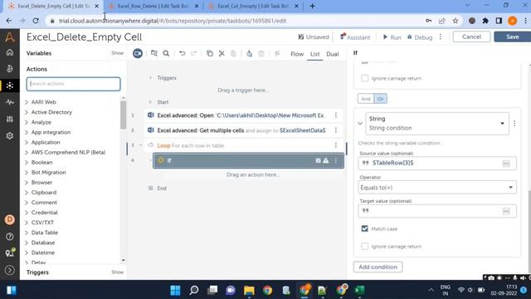Open more options next to Debug
The width and height of the screenshot is (531, 299).
coord(441,37)
